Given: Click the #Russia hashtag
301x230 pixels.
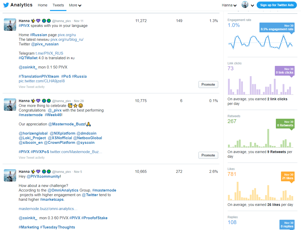Looking at the screenshot, I should click(79, 76).
